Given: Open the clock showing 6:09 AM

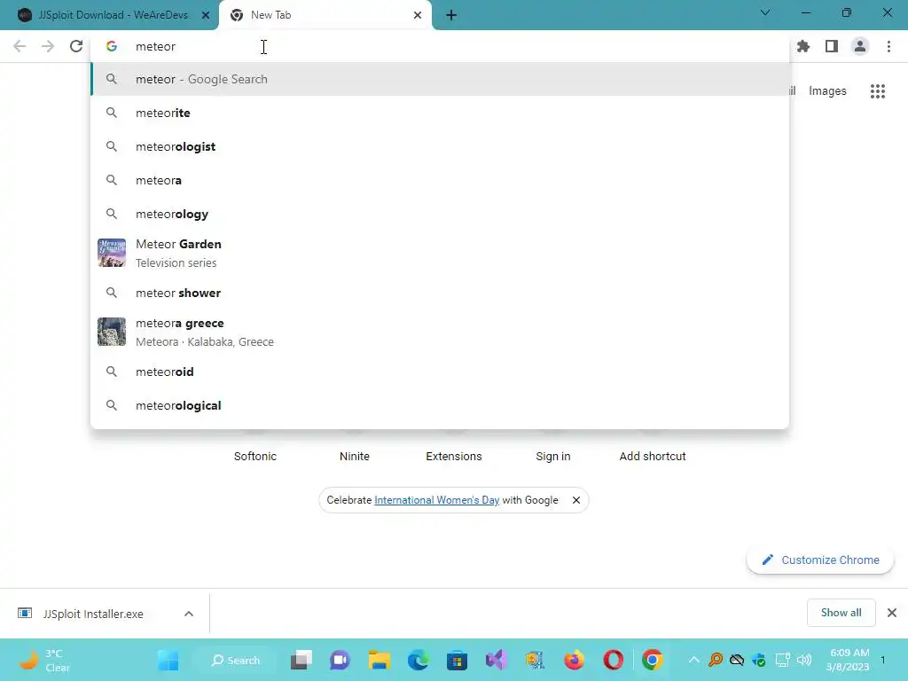Looking at the screenshot, I should (849, 660).
